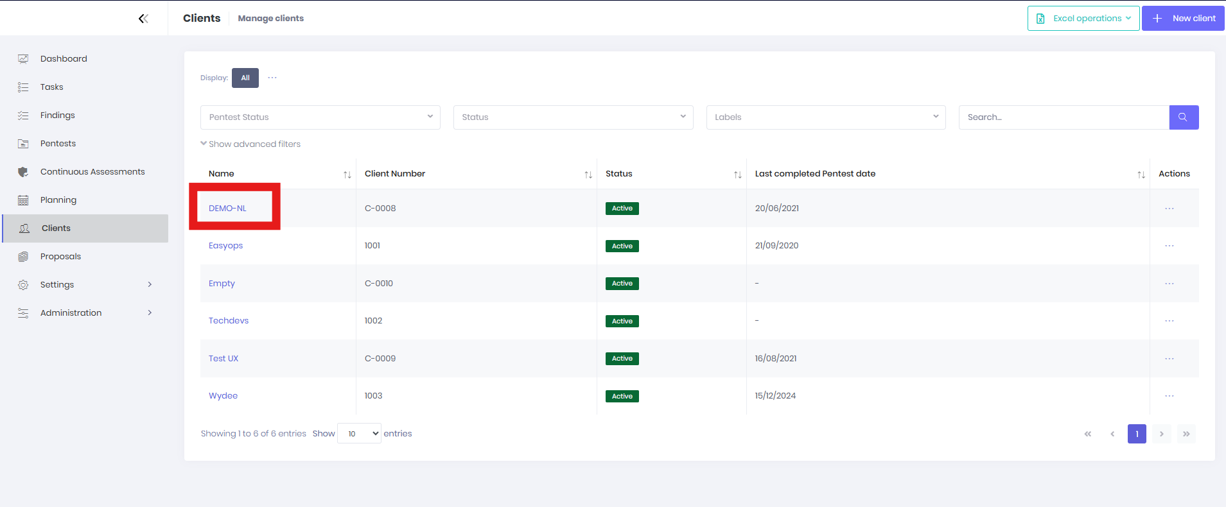Expand Excel operations dropdown
The width and height of the screenshot is (1226, 507).
pos(1083,19)
